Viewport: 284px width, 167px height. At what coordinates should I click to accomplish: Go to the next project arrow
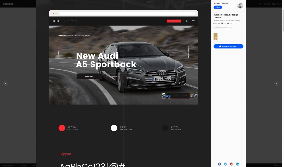(x=276, y=84)
